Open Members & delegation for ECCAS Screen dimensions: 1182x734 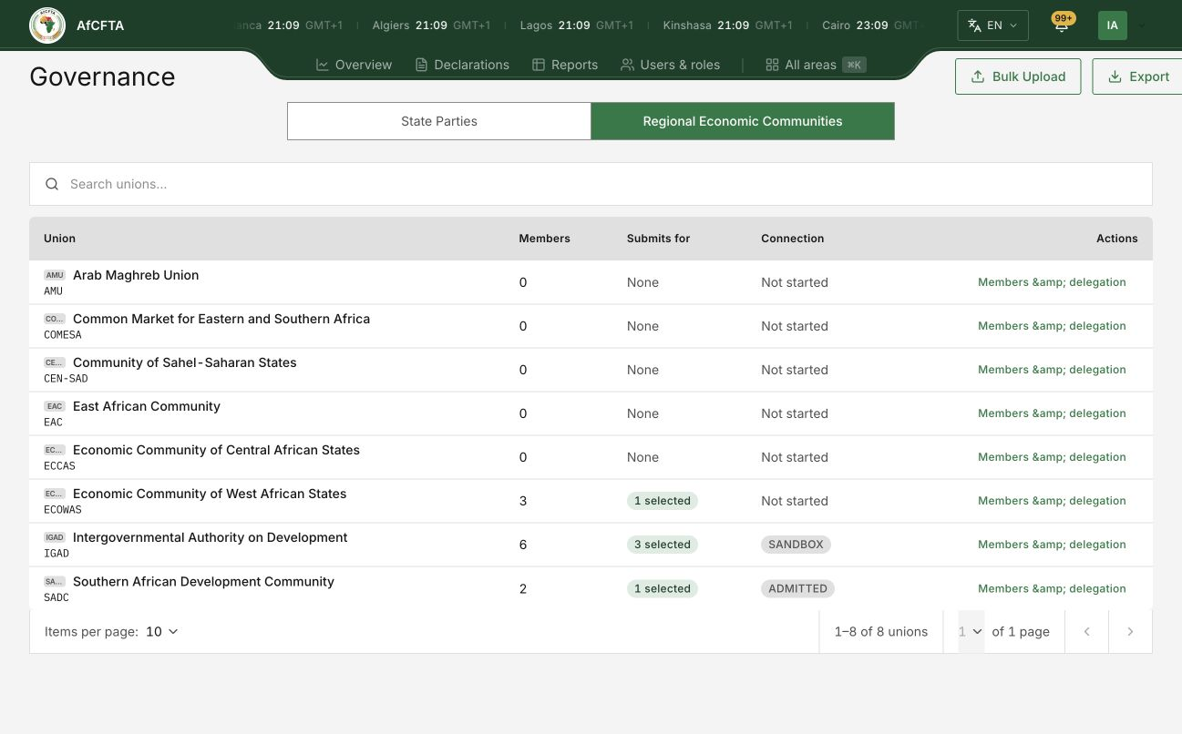[x=1052, y=457]
